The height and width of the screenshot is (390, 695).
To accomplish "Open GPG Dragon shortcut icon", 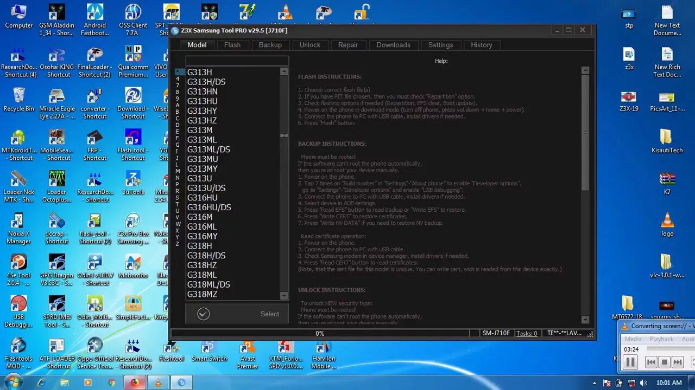I will (56, 270).
